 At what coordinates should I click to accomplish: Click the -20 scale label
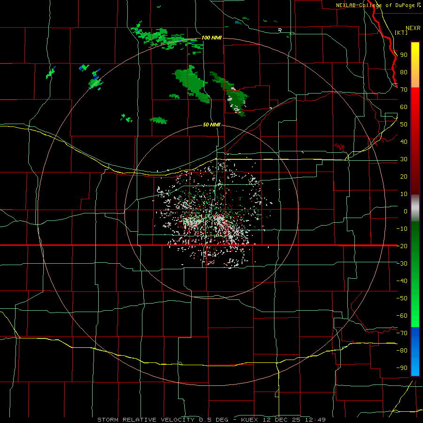[x=402, y=246]
